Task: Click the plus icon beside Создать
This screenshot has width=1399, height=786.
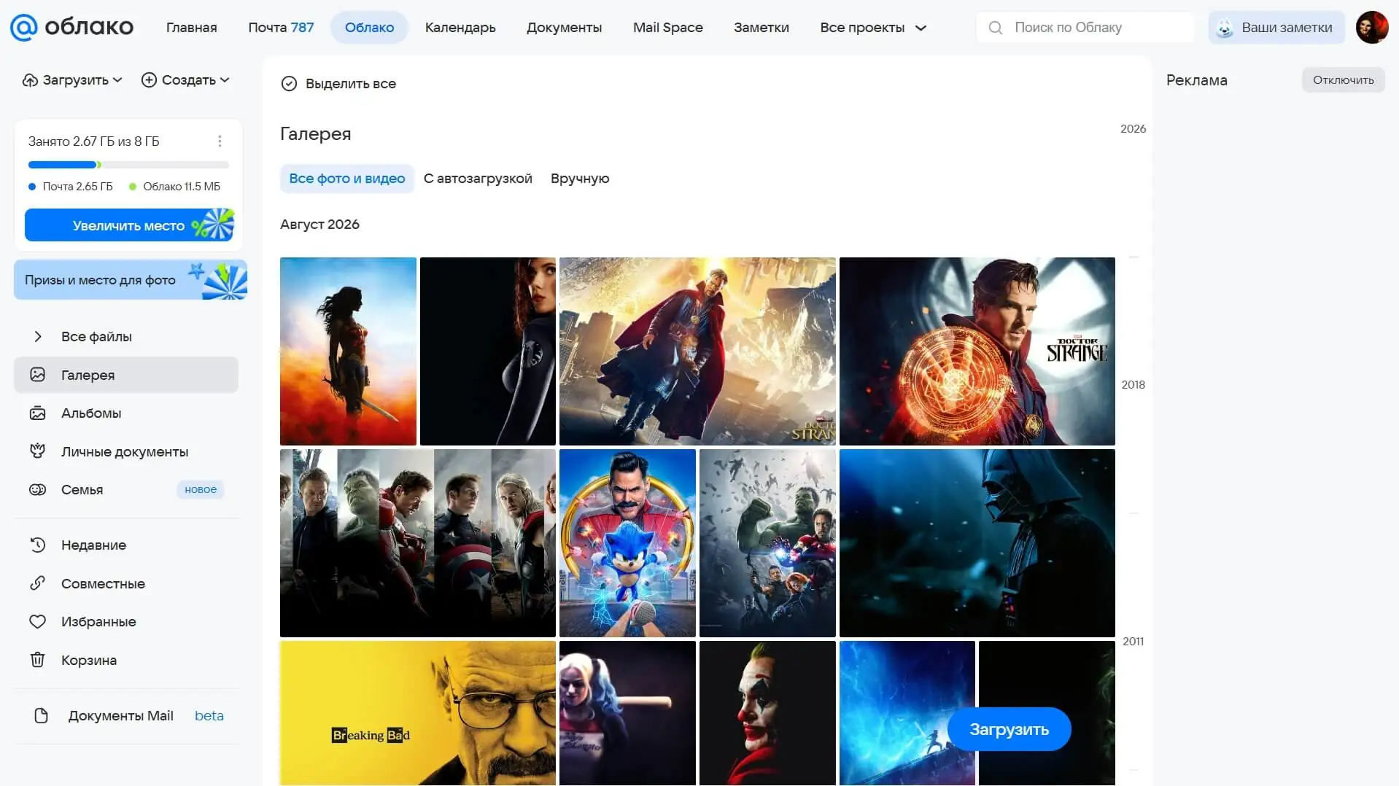Action: point(149,80)
